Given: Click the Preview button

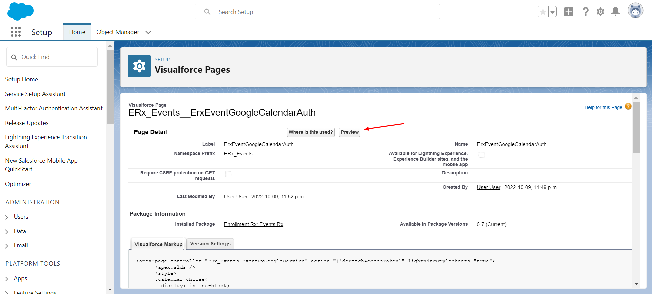Looking at the screenshot, I should (349, 132).
